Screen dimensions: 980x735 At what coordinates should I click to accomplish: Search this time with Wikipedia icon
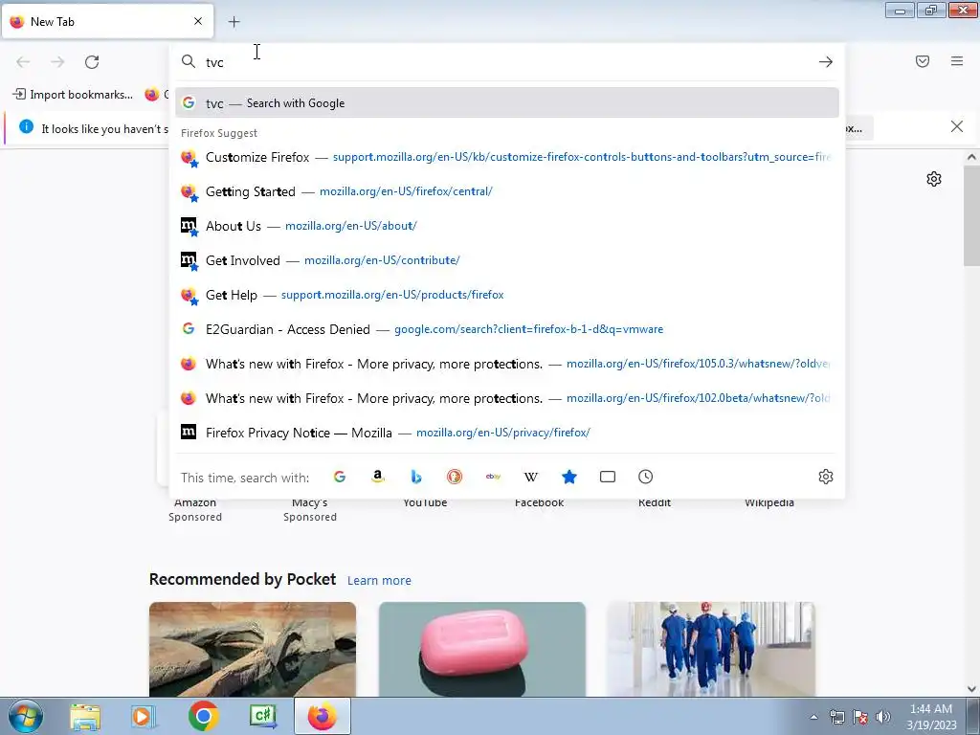530,477
